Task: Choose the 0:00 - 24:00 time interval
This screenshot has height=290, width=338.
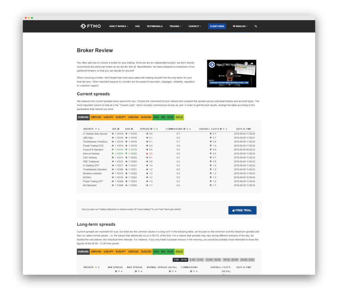Action: click(180, 260)
